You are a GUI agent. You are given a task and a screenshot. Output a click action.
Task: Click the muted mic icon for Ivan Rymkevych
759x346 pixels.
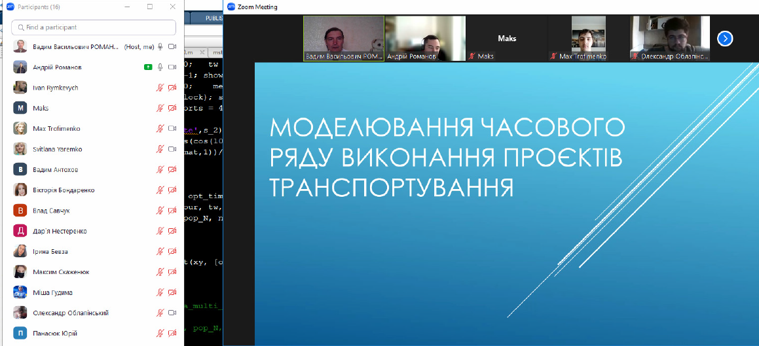[160, 88]
